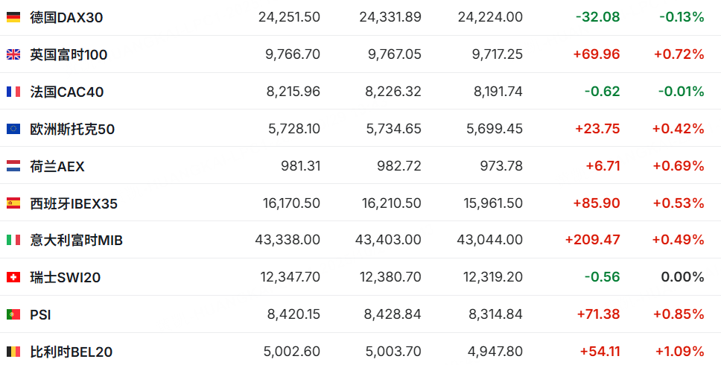Click the EU flag icon
721x365 pixels.
[x=13, y=129]
